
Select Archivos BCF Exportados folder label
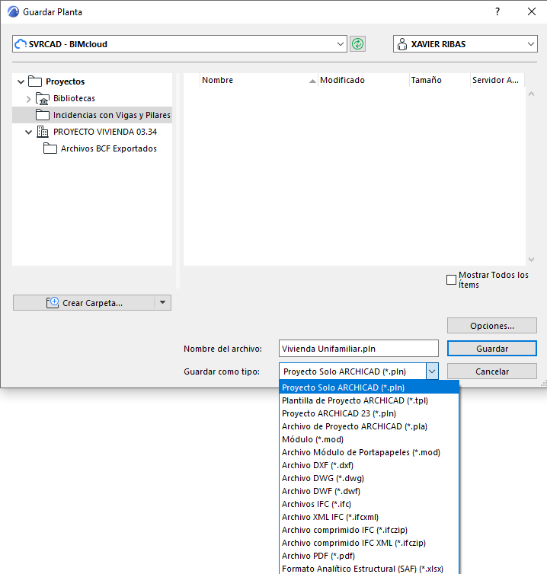click(x=108, y=148)
